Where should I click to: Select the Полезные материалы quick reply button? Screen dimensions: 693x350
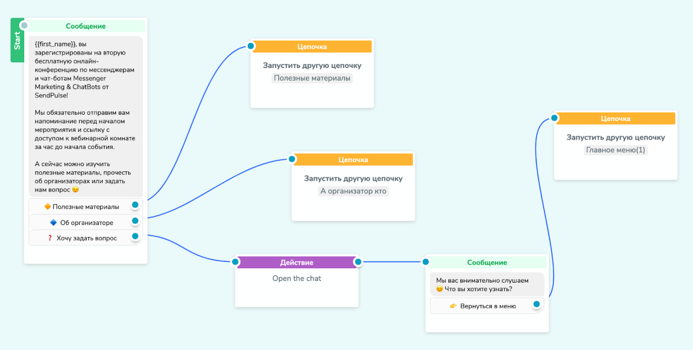tap(81, 206)
